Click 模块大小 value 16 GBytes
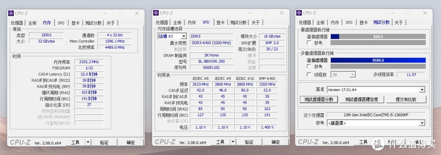Image resolution: width=441 pixels, height=155 pixels. coord(272,36)
